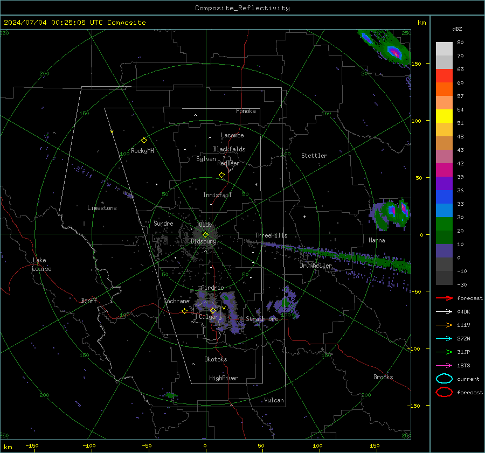Click the white 04DK arrow icon
Viewport: 485px width, 453px height.
(444, 312)
